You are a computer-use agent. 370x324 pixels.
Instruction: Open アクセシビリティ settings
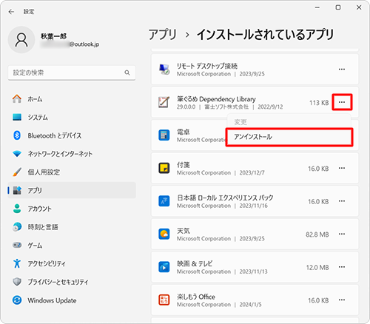click(72, 263)
